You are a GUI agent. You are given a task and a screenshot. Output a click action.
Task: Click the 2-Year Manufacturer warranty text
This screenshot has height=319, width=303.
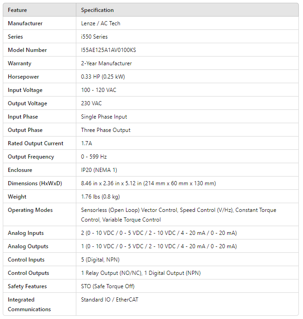[106, 63]
